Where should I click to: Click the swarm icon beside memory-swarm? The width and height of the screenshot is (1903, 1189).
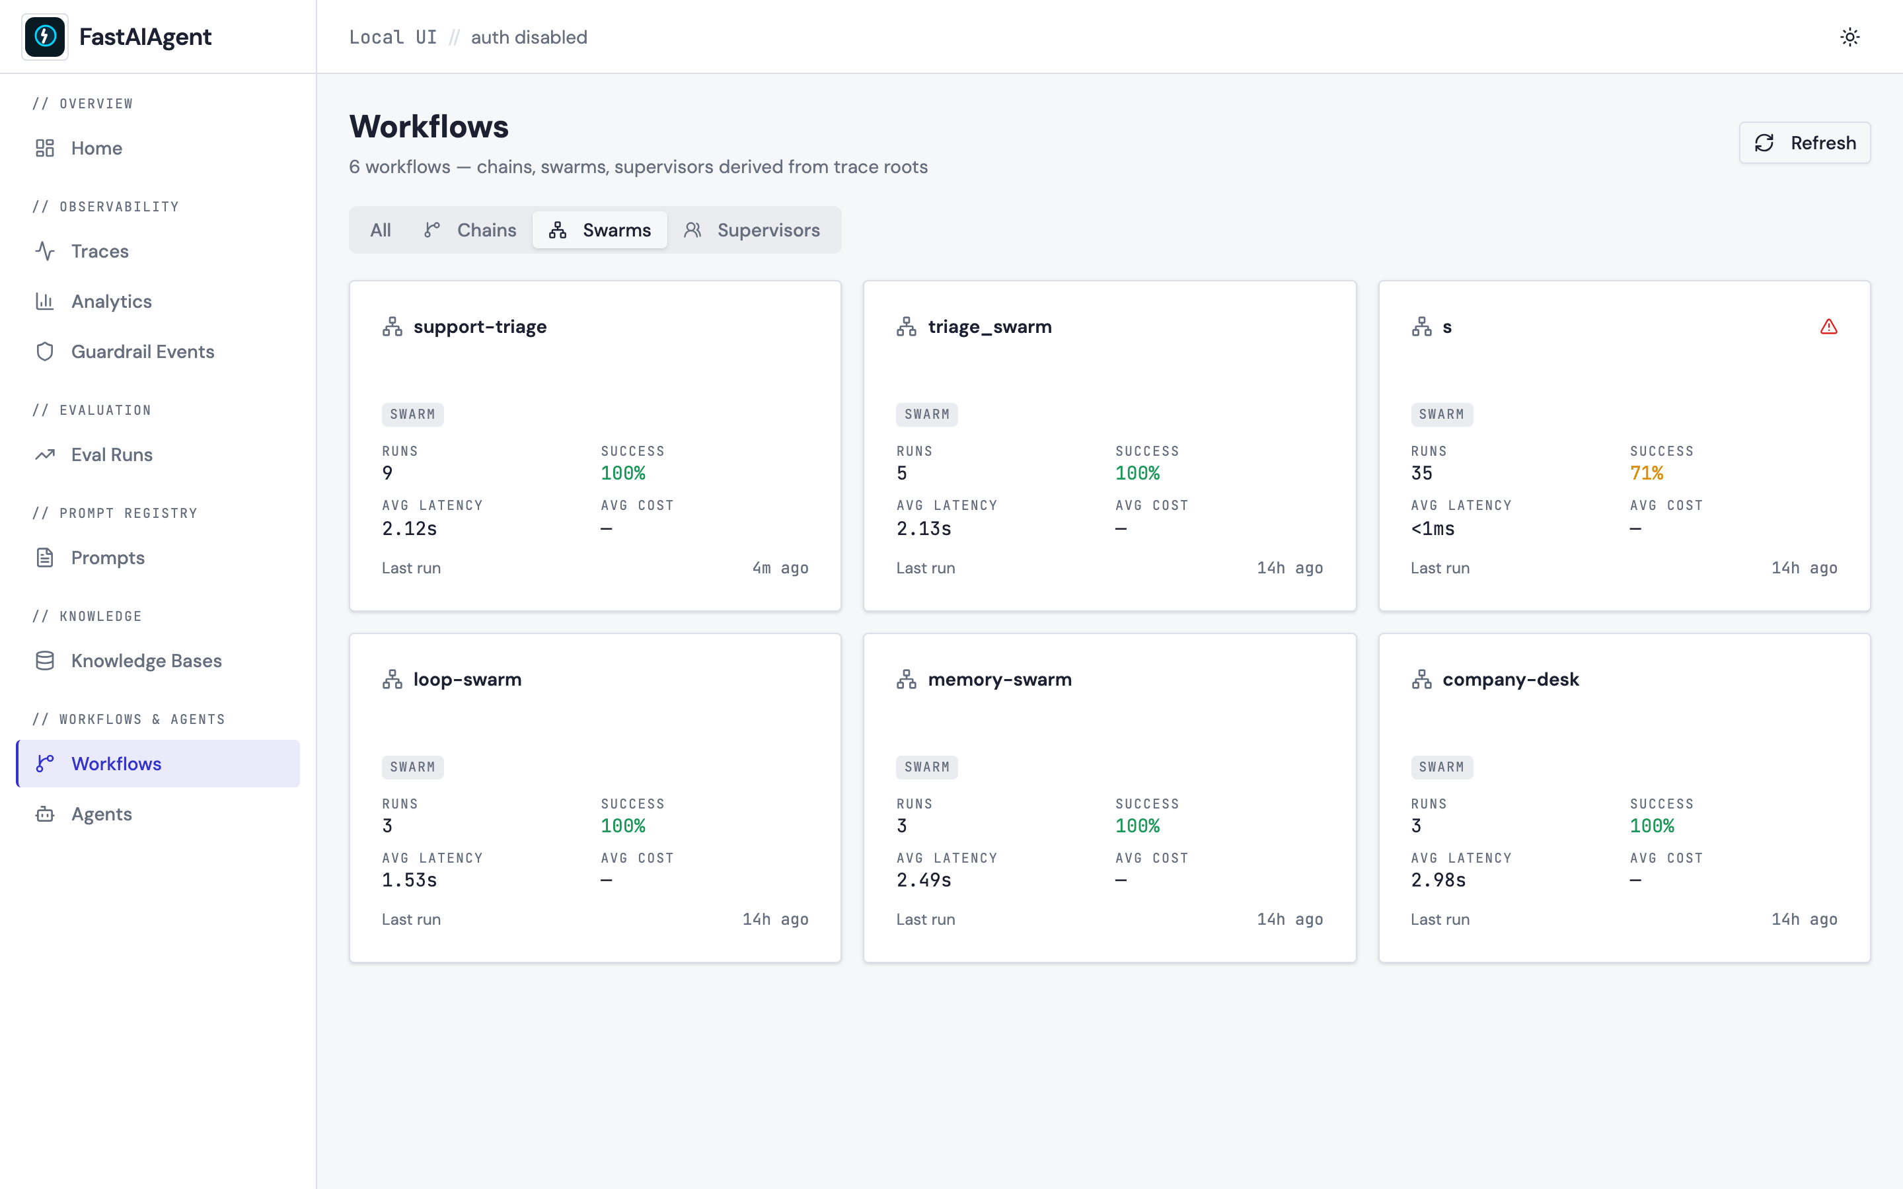(907, 680)
